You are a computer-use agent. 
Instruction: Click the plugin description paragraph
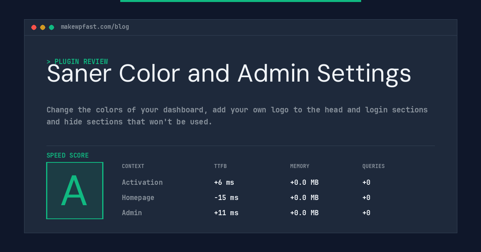(x=237, y=116)
